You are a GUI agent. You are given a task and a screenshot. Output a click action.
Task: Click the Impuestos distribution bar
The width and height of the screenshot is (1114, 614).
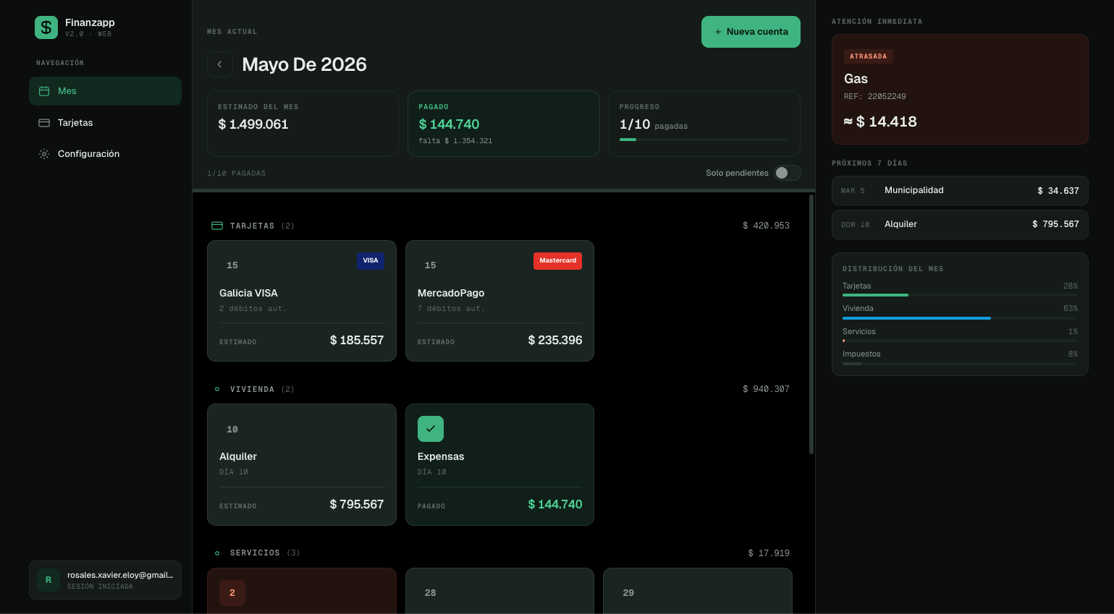pos(960,364)
